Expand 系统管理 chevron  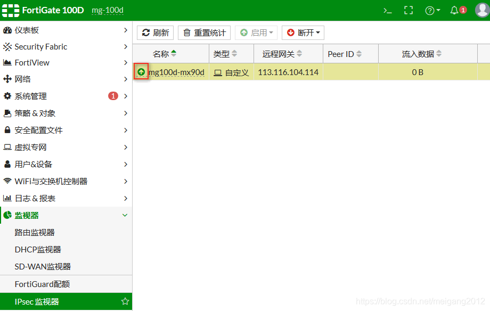(125, 96)
